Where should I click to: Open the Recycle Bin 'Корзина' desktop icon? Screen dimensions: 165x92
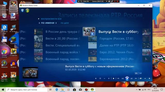(4, 17)
